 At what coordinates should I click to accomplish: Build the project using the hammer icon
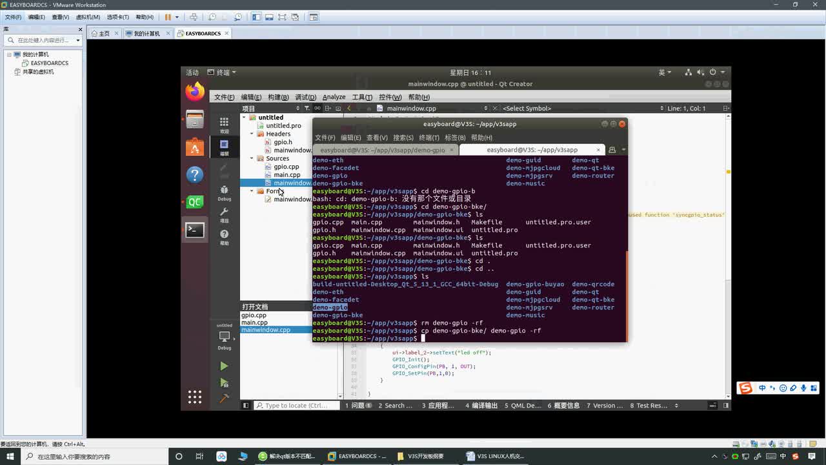click(x=224, y=398)
